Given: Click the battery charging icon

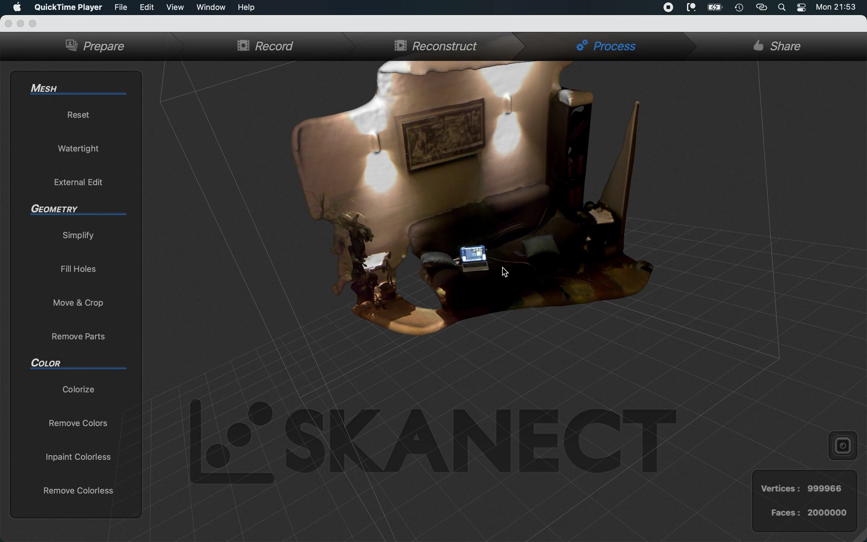Looking at the screenshot, I should 714,8.
